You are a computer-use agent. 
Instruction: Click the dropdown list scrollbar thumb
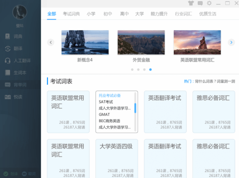(x=135, y=108)
